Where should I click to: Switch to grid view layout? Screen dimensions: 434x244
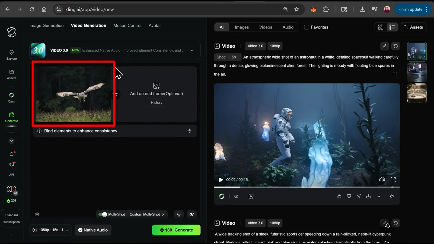tap(381, 27)
